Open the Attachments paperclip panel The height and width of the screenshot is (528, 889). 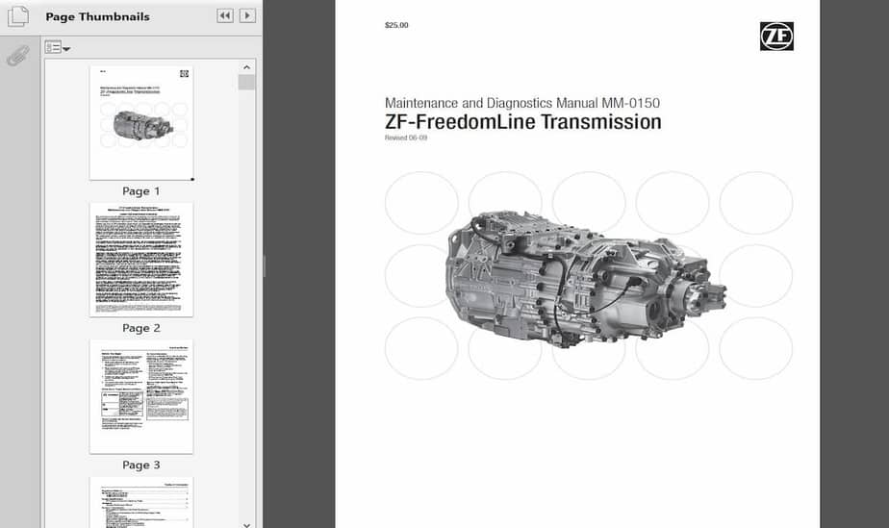(16, 55)
